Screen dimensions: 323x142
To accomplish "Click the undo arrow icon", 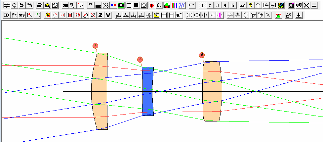I will click(x=21, y=5).
